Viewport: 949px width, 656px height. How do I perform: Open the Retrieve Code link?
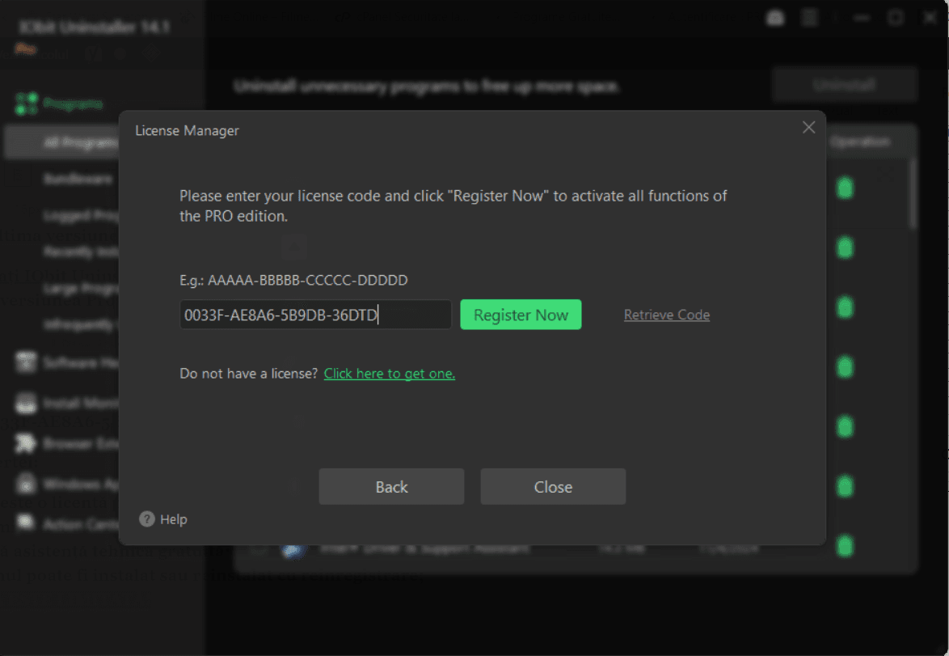click(x=666, y=315)
